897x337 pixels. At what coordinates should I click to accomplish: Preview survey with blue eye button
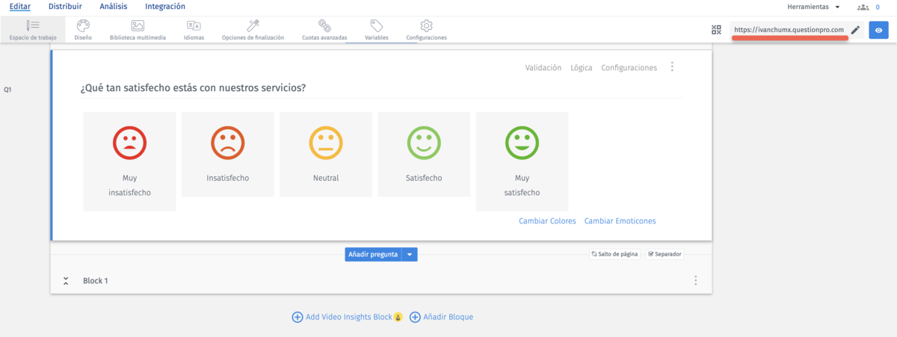pos(879,30)
